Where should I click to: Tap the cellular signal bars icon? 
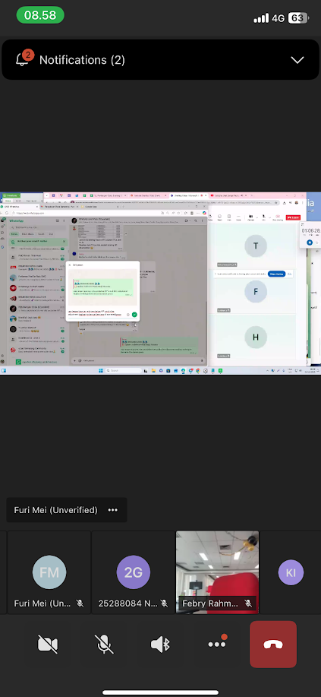tap(261, 18)
